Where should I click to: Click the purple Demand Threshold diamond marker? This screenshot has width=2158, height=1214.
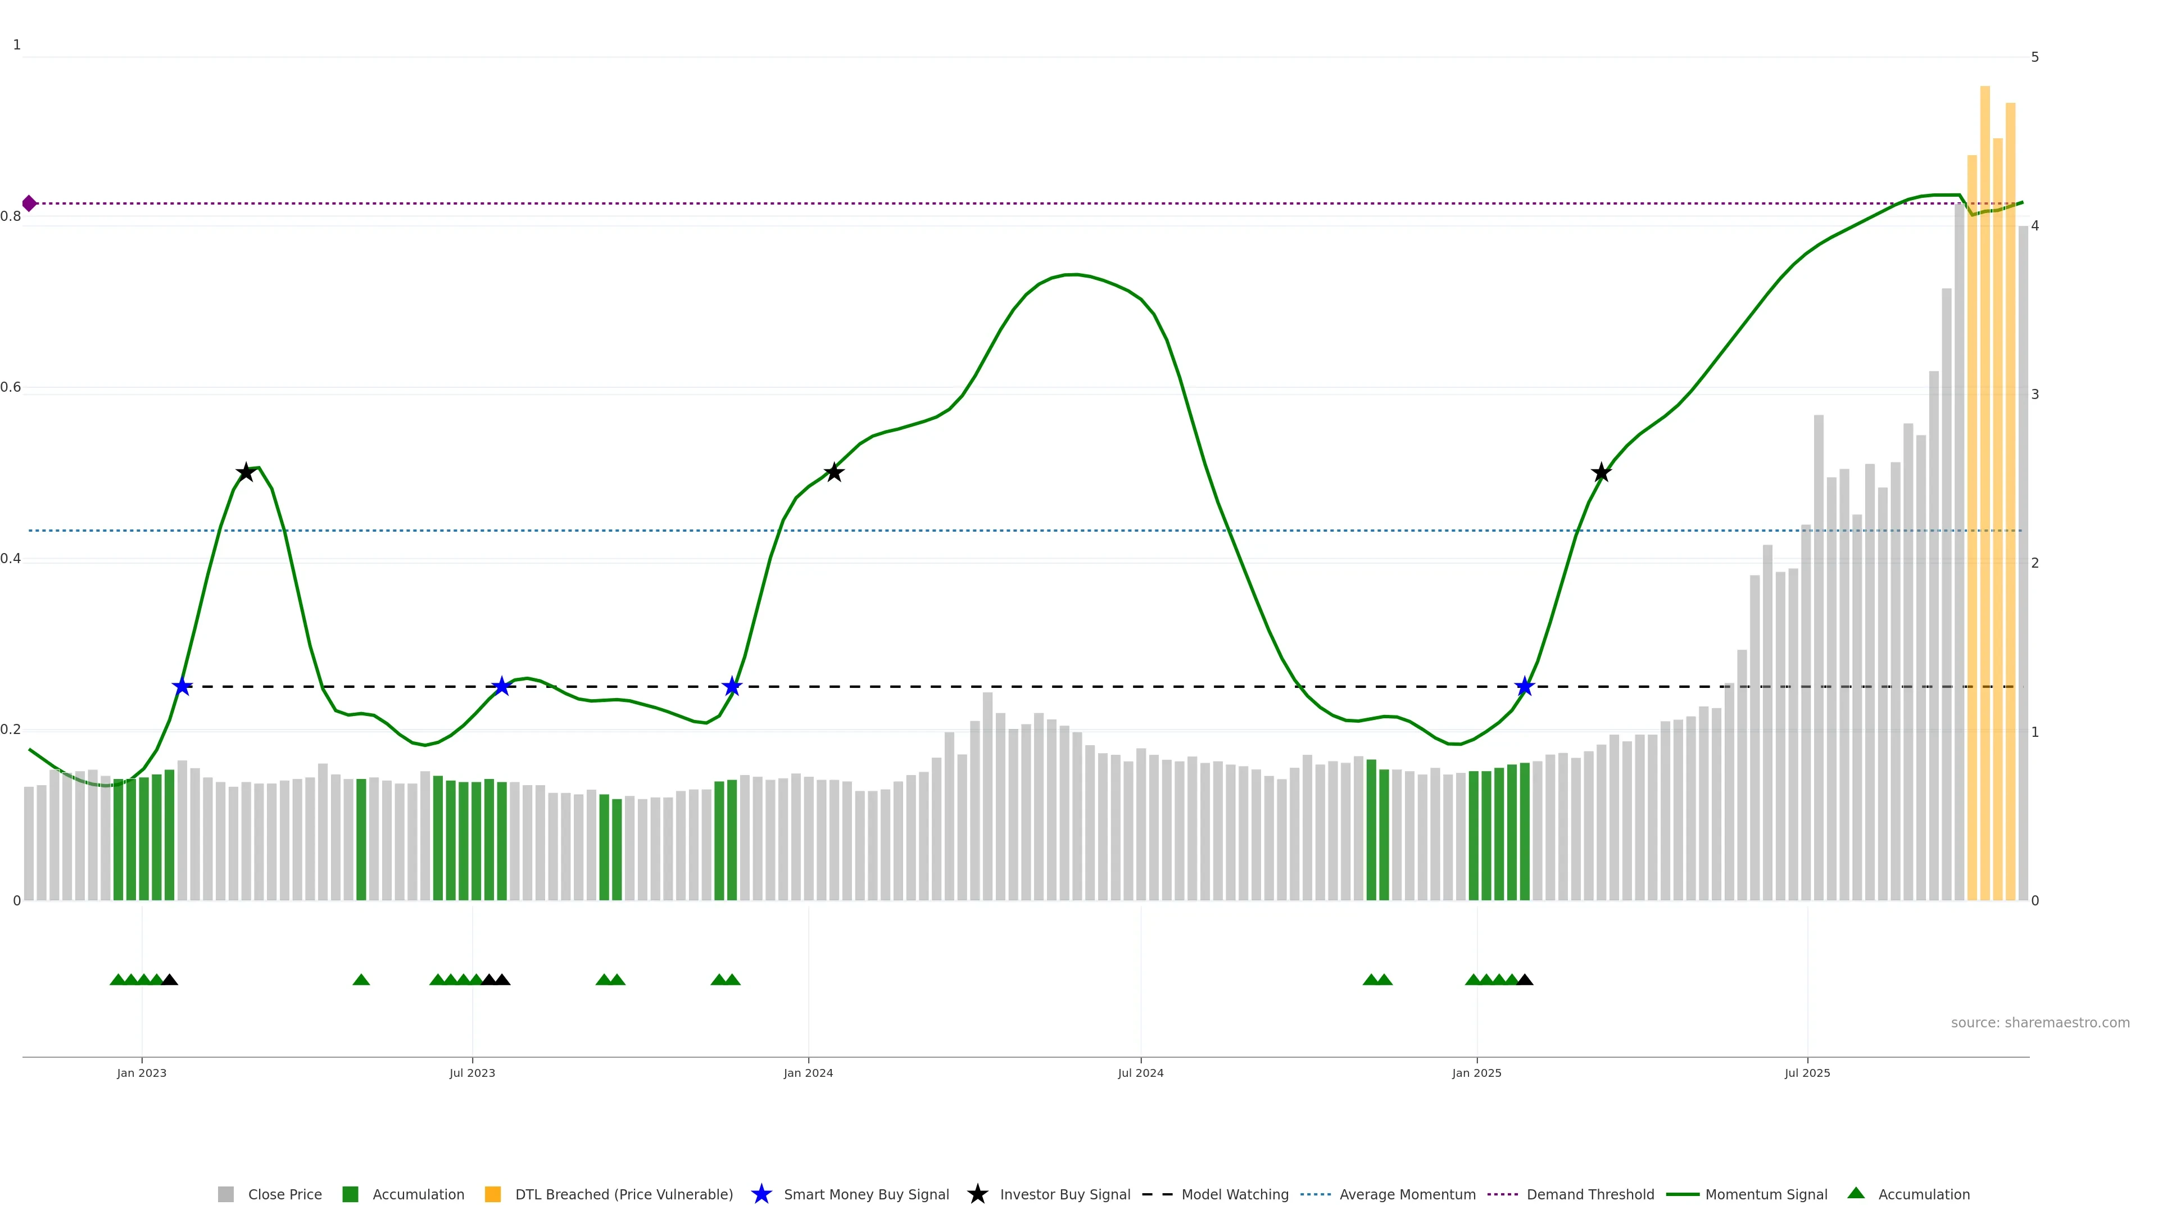[x=29, y=203]
